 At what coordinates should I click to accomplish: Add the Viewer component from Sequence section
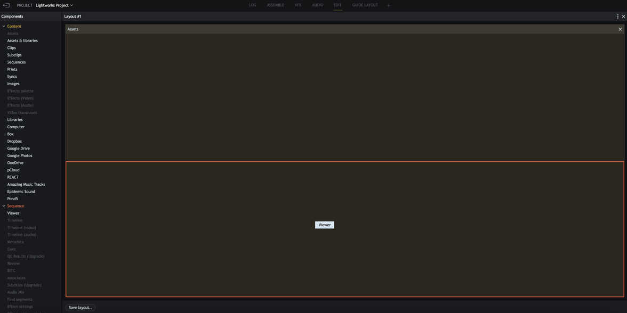coord(13,213)
